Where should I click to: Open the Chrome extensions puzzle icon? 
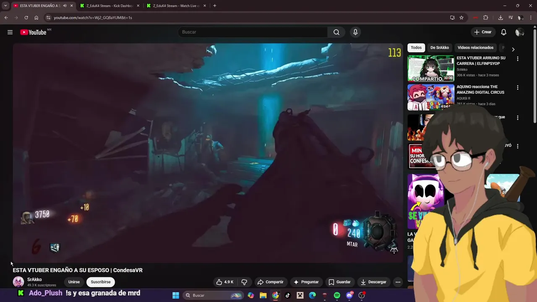click(x=486, y=18)
